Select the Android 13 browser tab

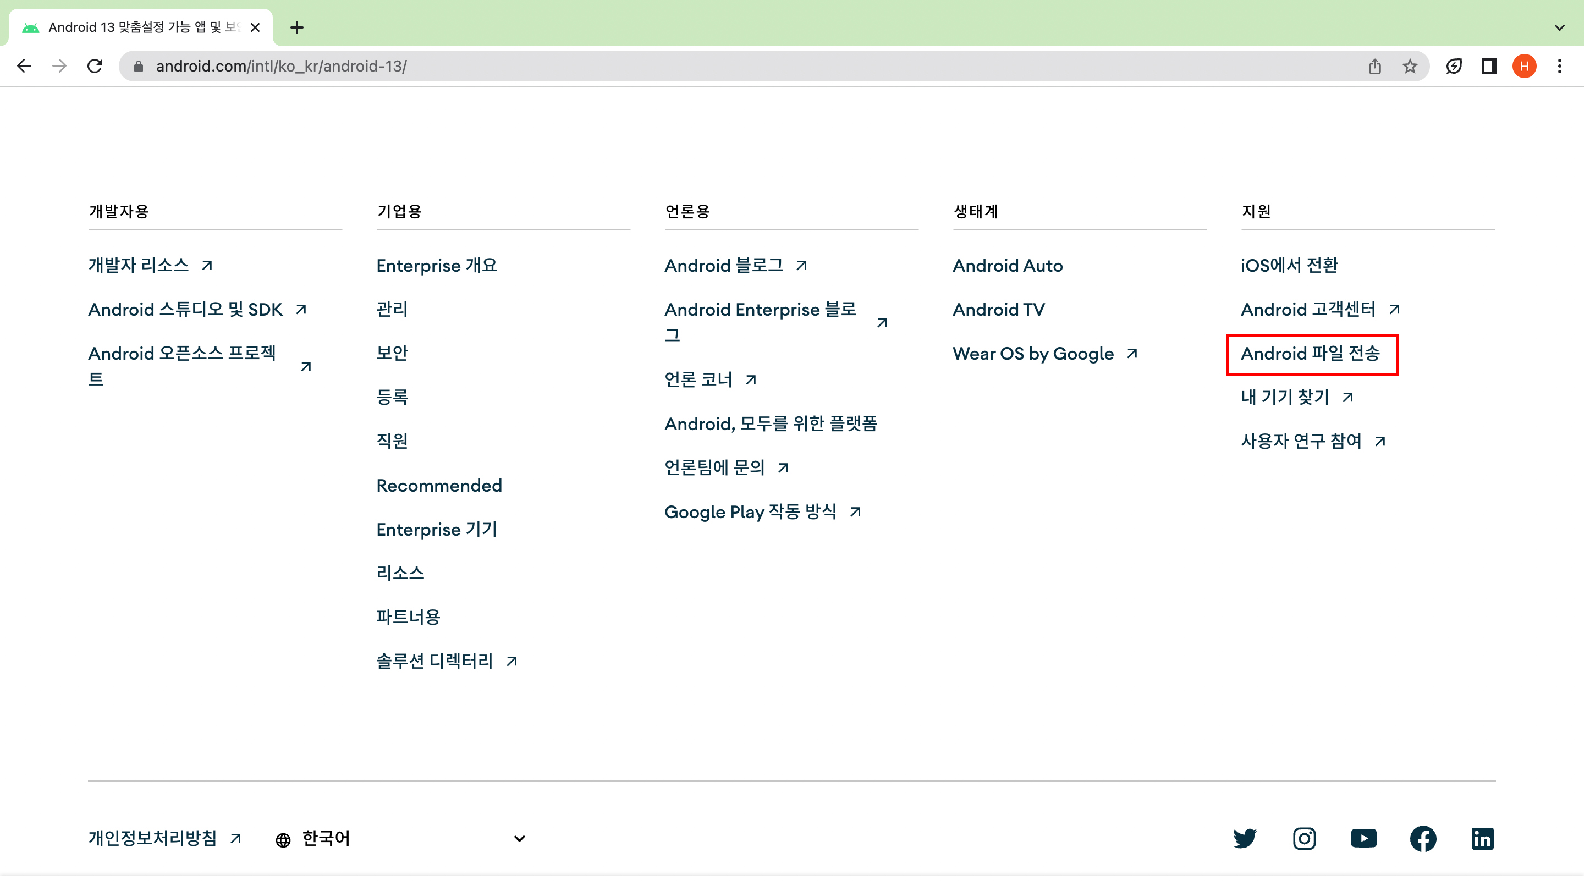pyautogui.click(x=141, y=27)
